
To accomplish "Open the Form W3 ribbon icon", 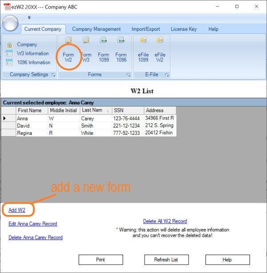I will (86, 40).
